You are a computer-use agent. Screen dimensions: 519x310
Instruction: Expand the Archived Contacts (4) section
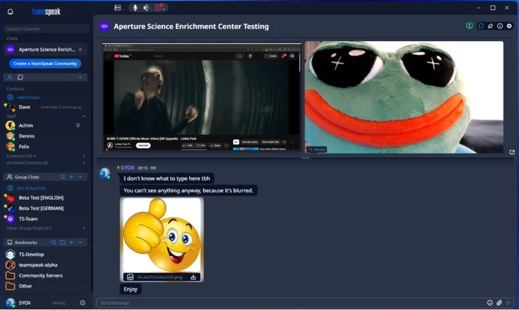click(x=84, y=163)
